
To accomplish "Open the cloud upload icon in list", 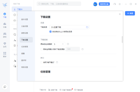I will pyautogui.click(x=15, y=20).
